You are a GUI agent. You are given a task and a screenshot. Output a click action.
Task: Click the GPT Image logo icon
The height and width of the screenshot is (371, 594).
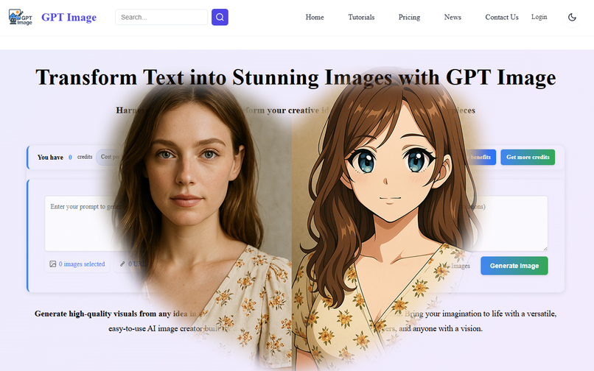21,17
